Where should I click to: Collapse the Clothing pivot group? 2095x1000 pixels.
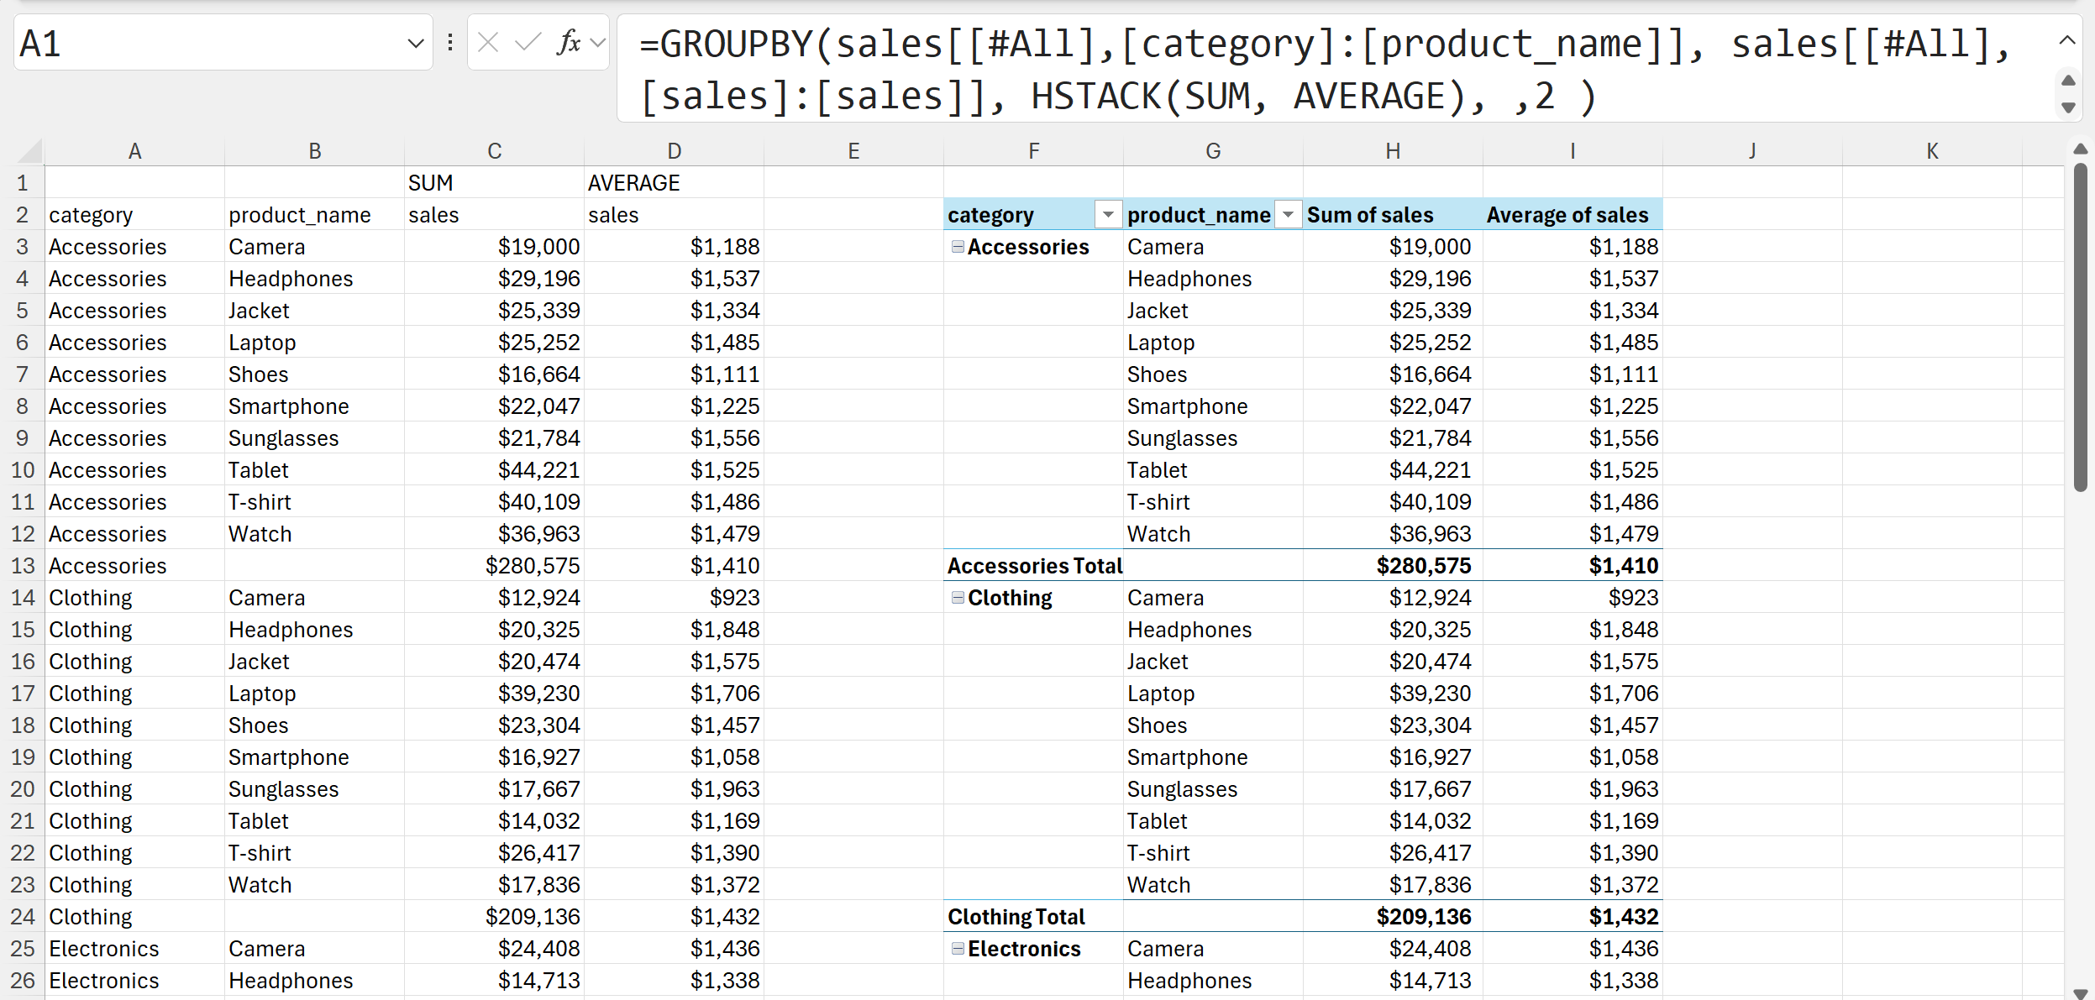[958, 598]
